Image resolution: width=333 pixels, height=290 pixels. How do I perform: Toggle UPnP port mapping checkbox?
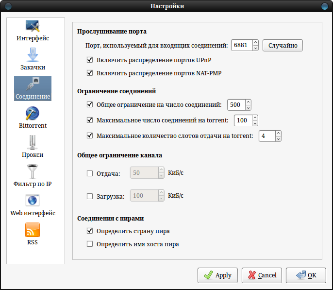point(90,60)
